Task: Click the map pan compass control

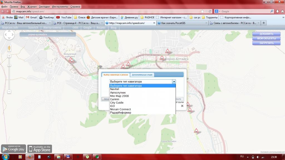Action: click(9, 35)
